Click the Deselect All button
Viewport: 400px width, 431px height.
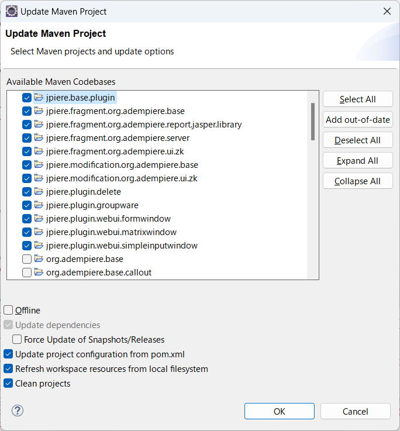coord(358,140)
